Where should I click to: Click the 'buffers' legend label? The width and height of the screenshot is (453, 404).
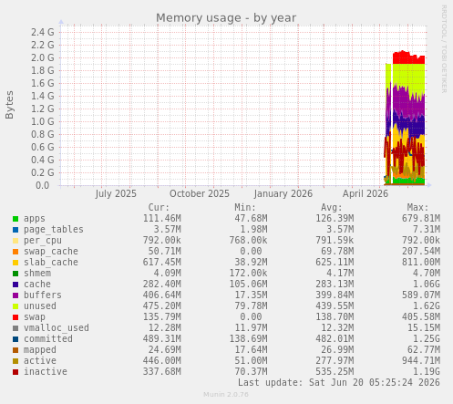click(43, 295)
